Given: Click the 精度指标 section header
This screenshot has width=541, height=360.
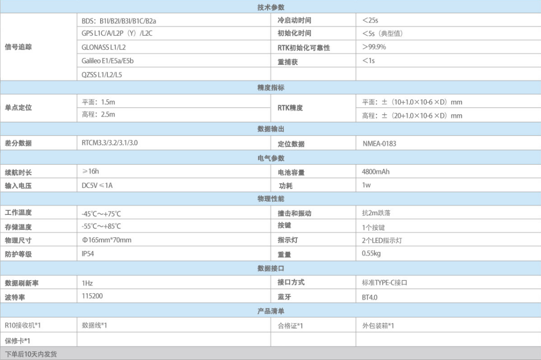Looking at the screenshot, I should coord(270,87).
